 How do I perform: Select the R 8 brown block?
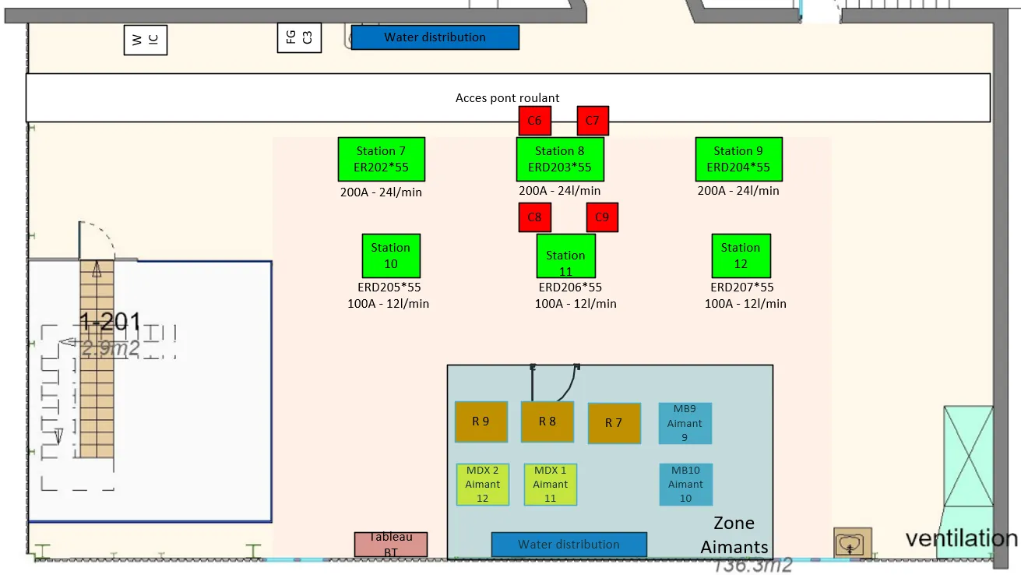pyautogui.click(x=547, y=422)
